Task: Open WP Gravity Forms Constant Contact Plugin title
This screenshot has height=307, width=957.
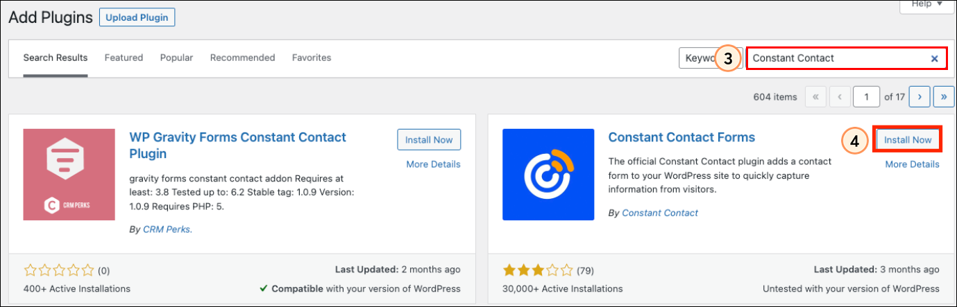Action: [238, 145]
